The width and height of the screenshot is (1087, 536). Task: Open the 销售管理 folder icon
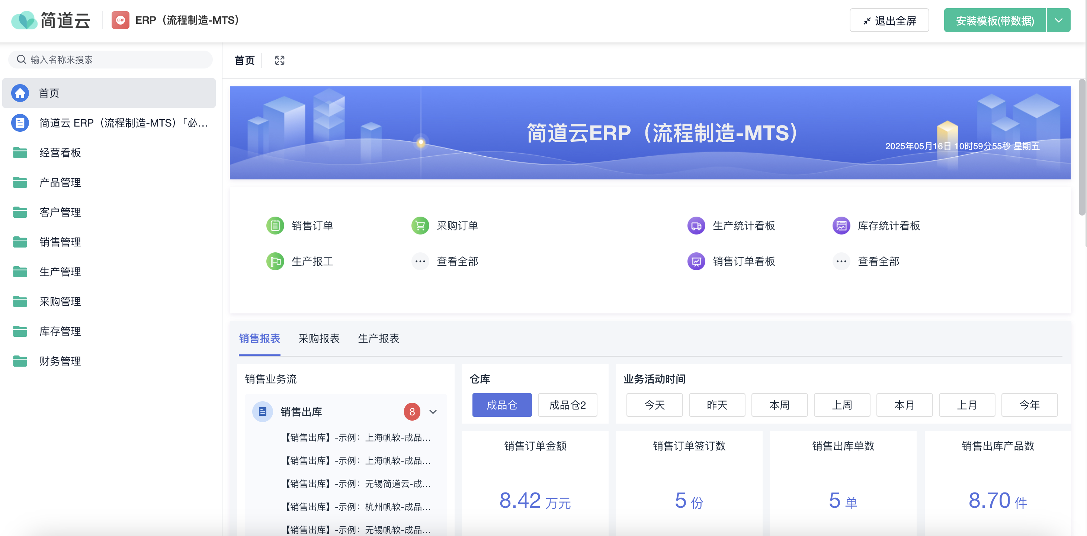pyautogui.click(x=20, y=242)
